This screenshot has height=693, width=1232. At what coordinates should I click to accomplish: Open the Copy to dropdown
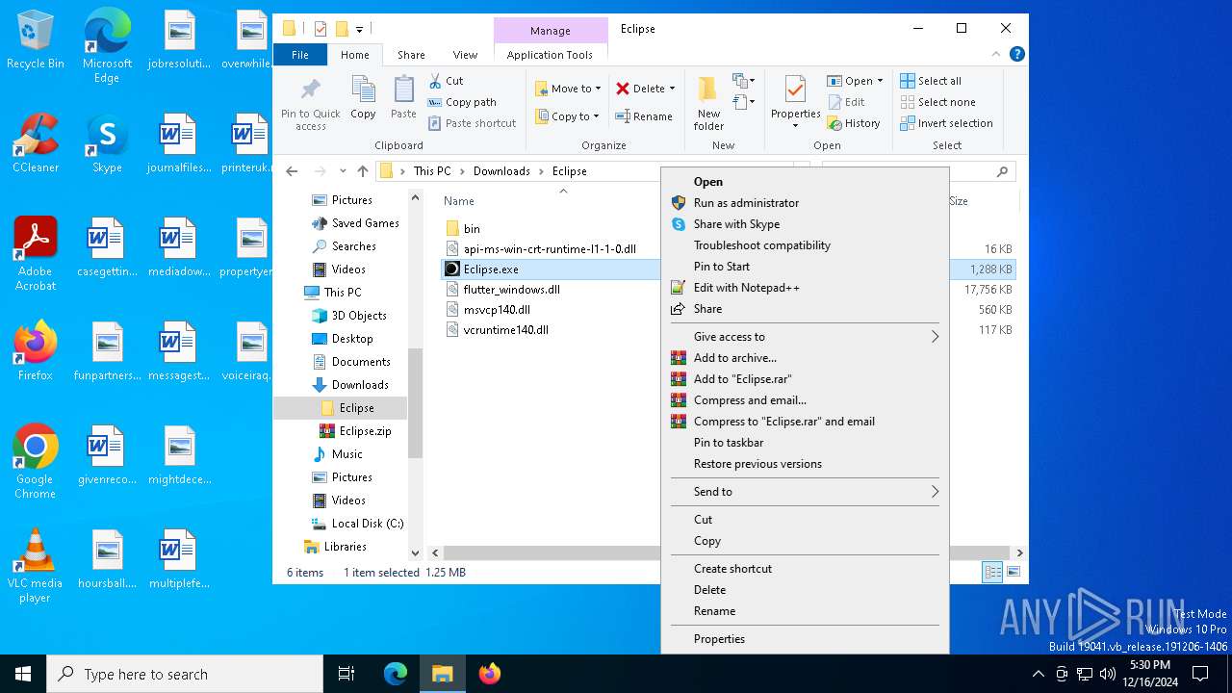pos(568,116)
